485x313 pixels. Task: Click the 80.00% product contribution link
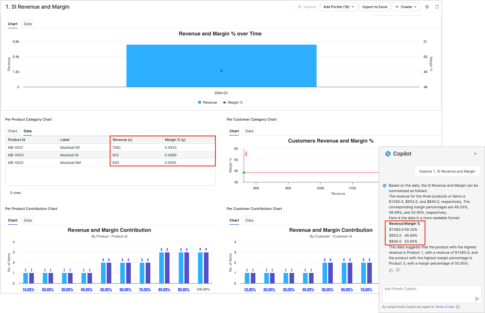(164, 289)
